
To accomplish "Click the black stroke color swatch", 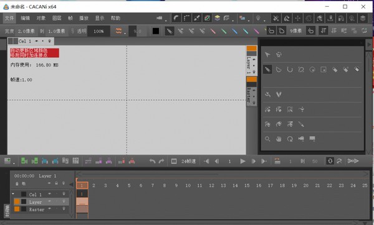I will [156, 31].
